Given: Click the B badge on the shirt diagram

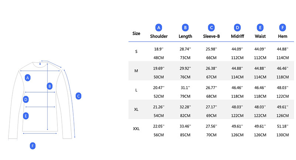Looking at the screenshot, I should point(49,86).
